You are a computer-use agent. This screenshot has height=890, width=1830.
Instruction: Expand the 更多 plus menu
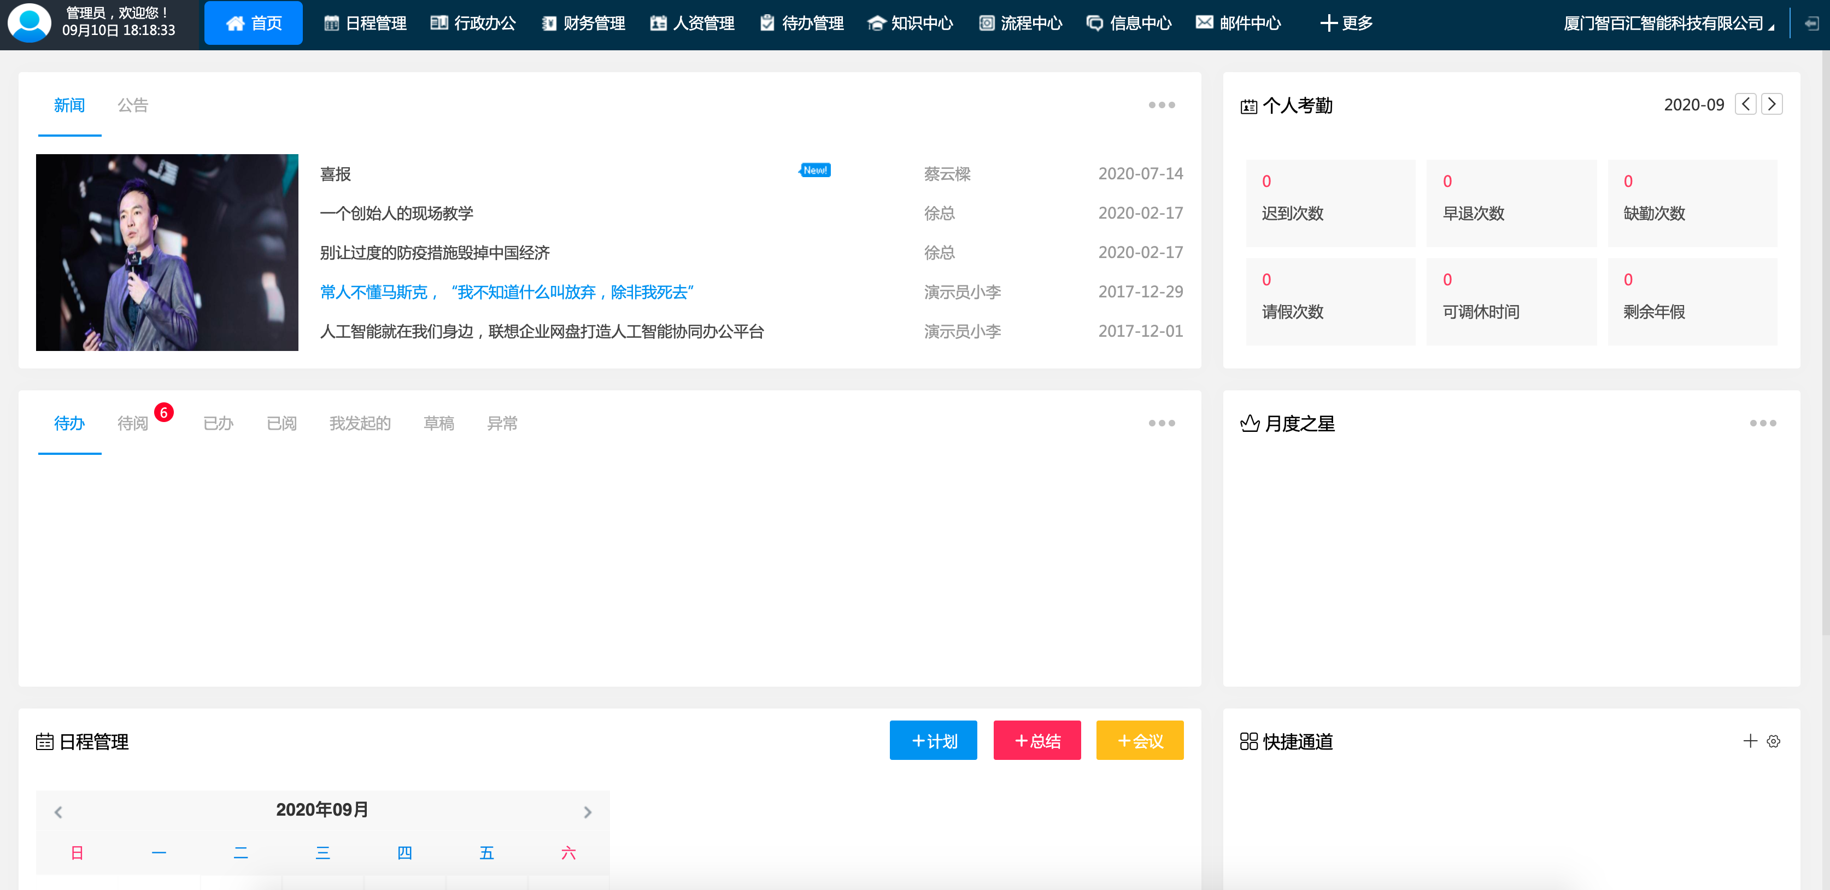(x=1346, y=24)
